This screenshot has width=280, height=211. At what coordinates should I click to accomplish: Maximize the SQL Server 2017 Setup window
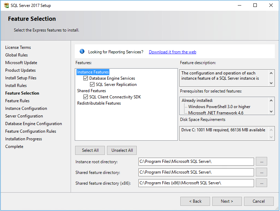pos(255,5)
